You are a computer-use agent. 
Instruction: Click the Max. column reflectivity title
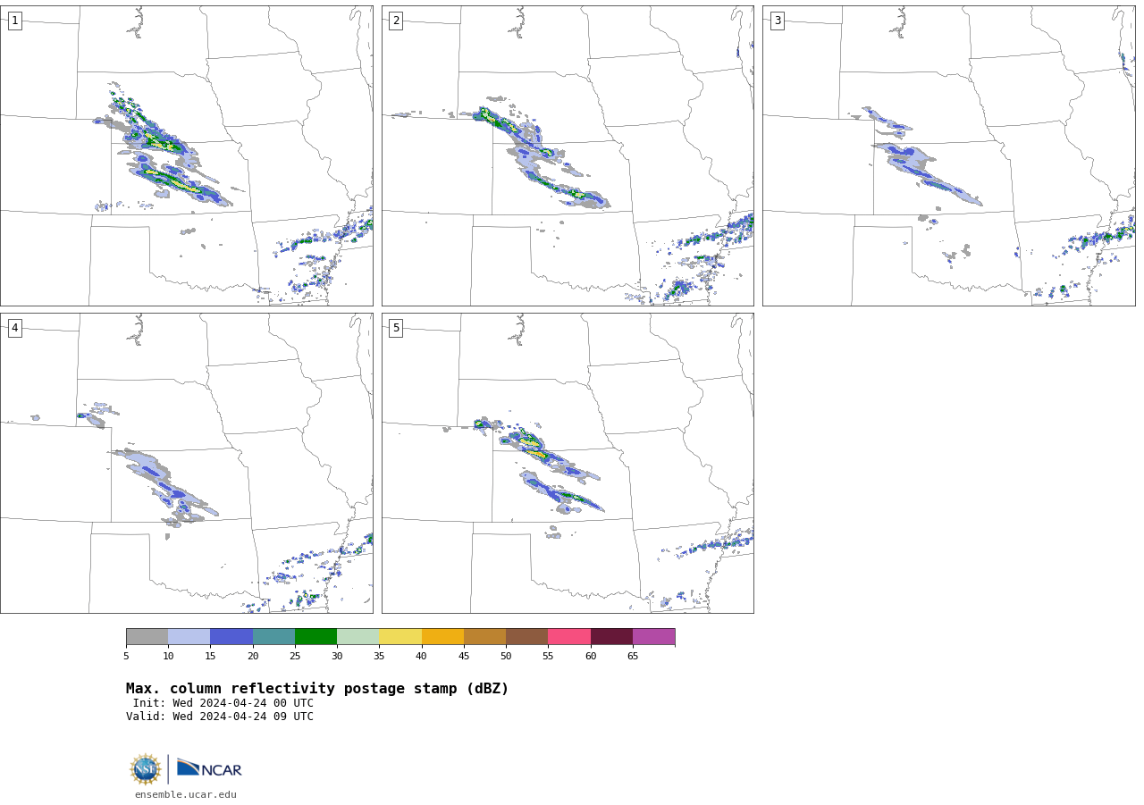pyautogui.click(x=317, y=689)
